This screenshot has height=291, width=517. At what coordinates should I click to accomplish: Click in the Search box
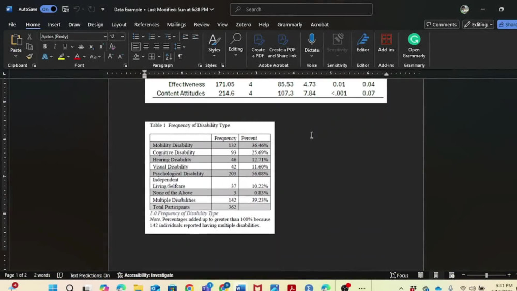tap(301, 9)
